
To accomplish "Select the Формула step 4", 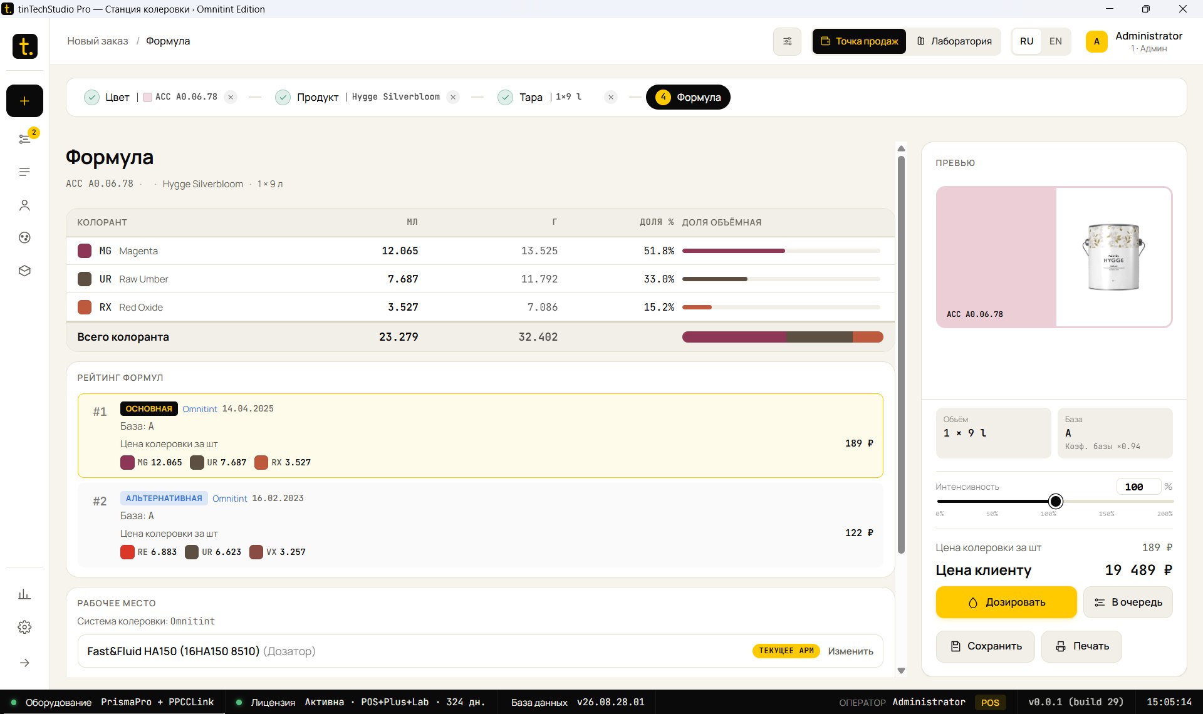I will click(x=688, y=97).
